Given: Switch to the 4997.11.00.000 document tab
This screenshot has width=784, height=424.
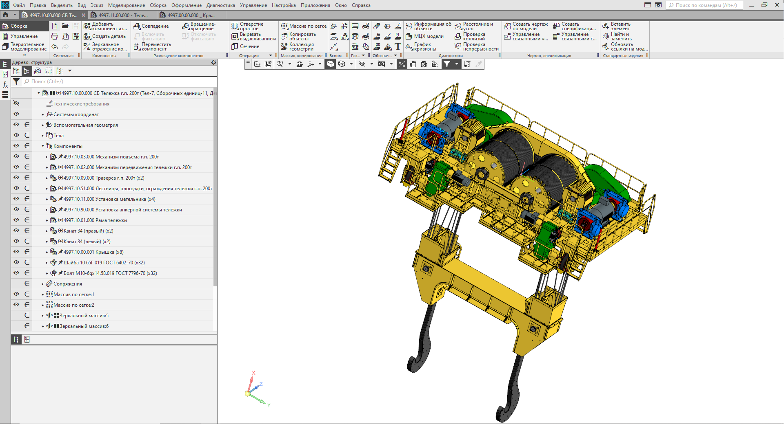Looking at the screenshot, I should click(123, 15).
